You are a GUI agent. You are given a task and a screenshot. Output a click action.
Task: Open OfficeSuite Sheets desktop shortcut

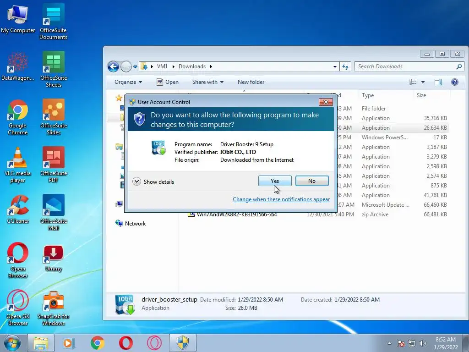click(x=53, y=69)
